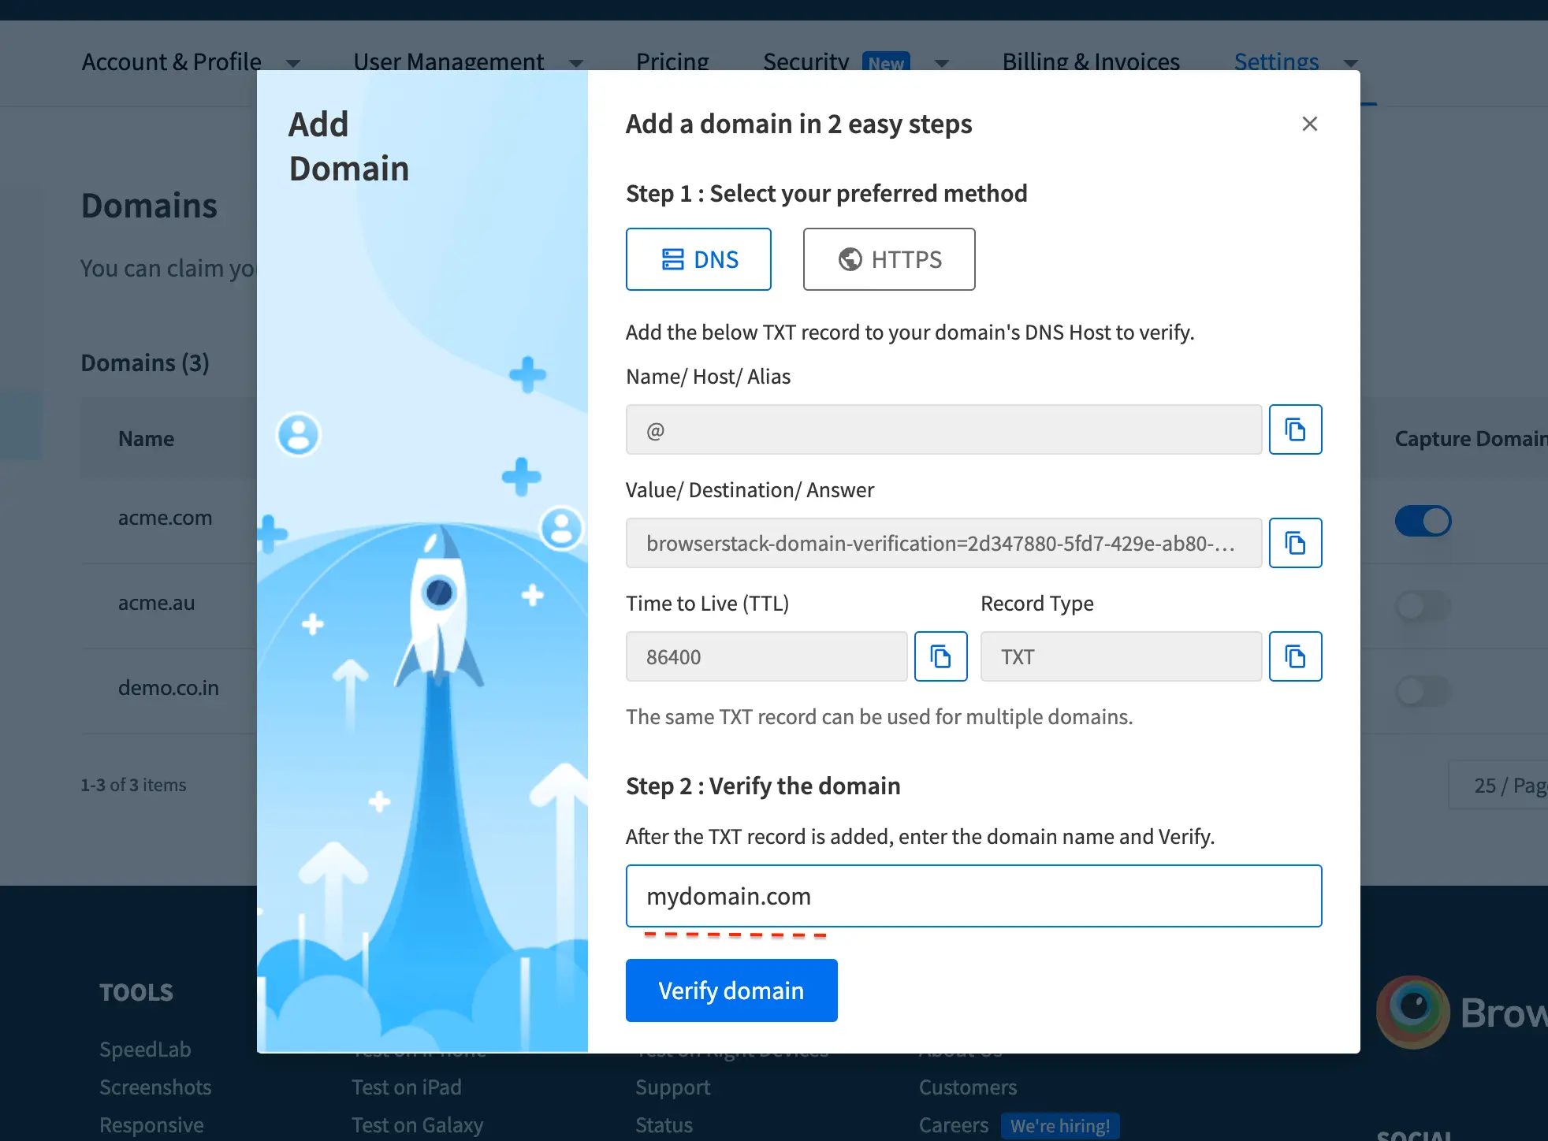Go to the Pricing menu item
Viewport: 1548px width, 1141px height.
pos(672,61)
